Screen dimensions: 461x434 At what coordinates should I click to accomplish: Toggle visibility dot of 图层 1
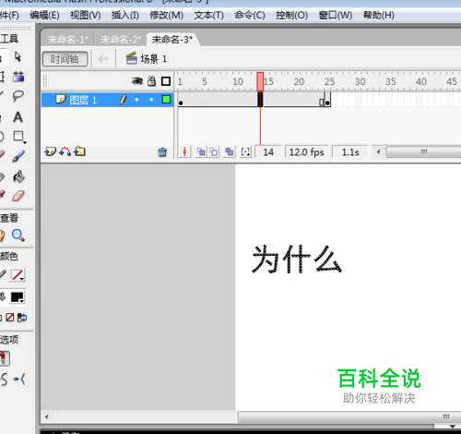(136, 100)
